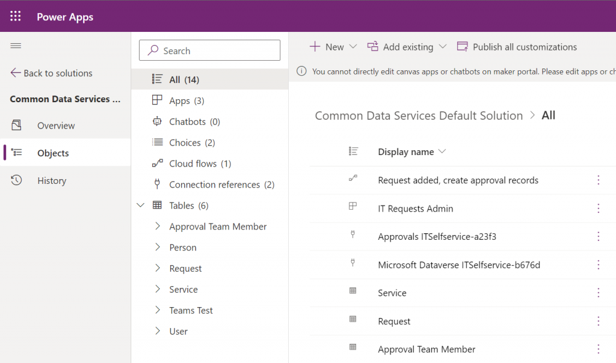
Task: Click the New plus icon
Action: click(x=315, y=47)
